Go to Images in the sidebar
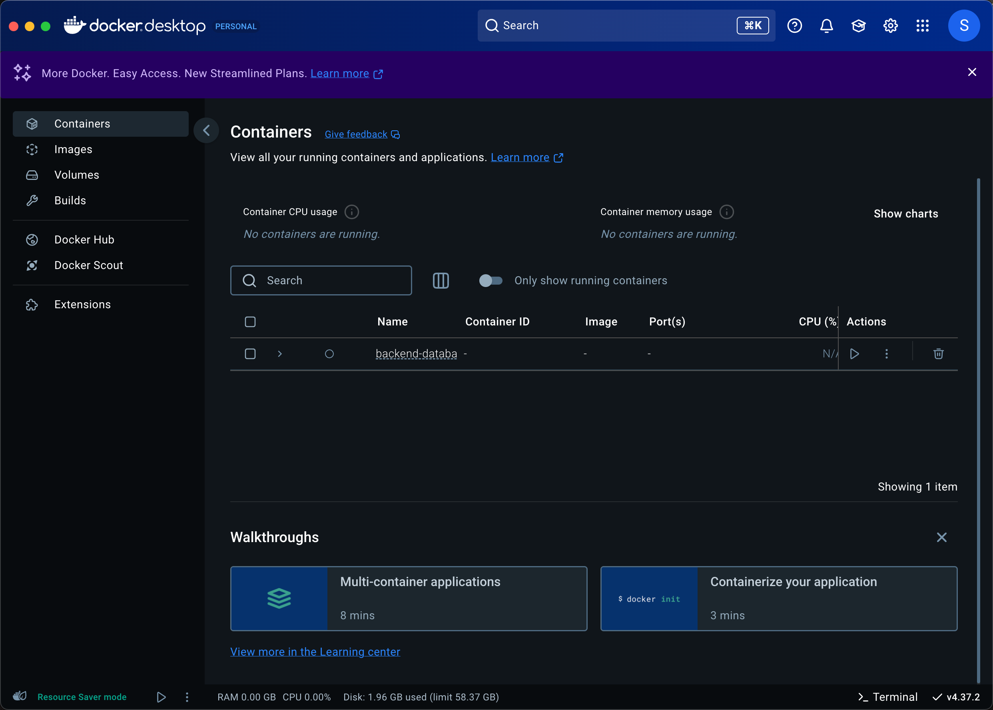Image resolution: width=993 pixels, height=710 pixels. pyautogui.click(x=100, y=150)
